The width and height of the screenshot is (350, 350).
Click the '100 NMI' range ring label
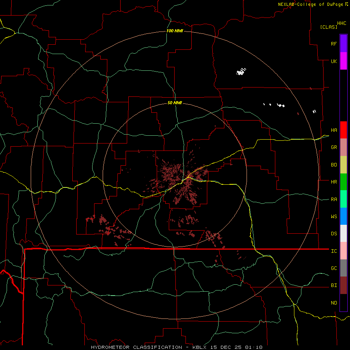(175, 31)
